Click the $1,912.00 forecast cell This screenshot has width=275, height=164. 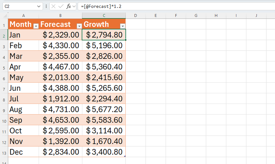click(61, 99)
